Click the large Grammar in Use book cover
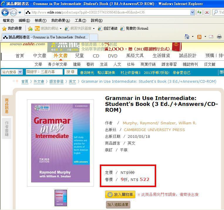Screen dimensions: 224x210 tap(60, 143)
